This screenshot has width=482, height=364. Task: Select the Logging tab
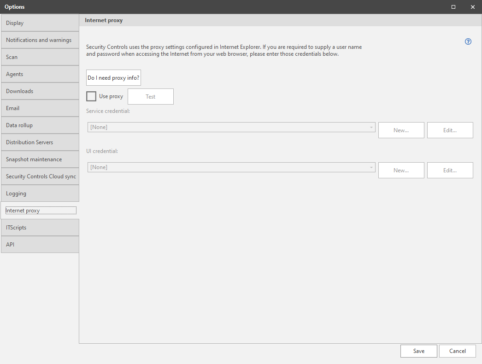pos(40,194)
